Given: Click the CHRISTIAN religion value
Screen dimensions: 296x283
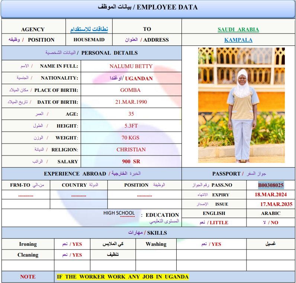Looking at the screenshot, I should (x=131, y=149).
